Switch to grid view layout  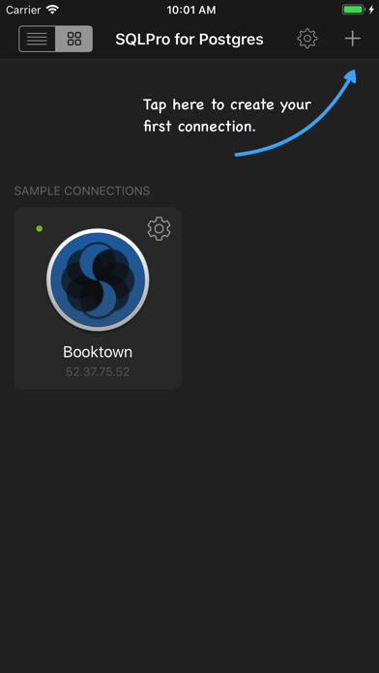(74, 39)
